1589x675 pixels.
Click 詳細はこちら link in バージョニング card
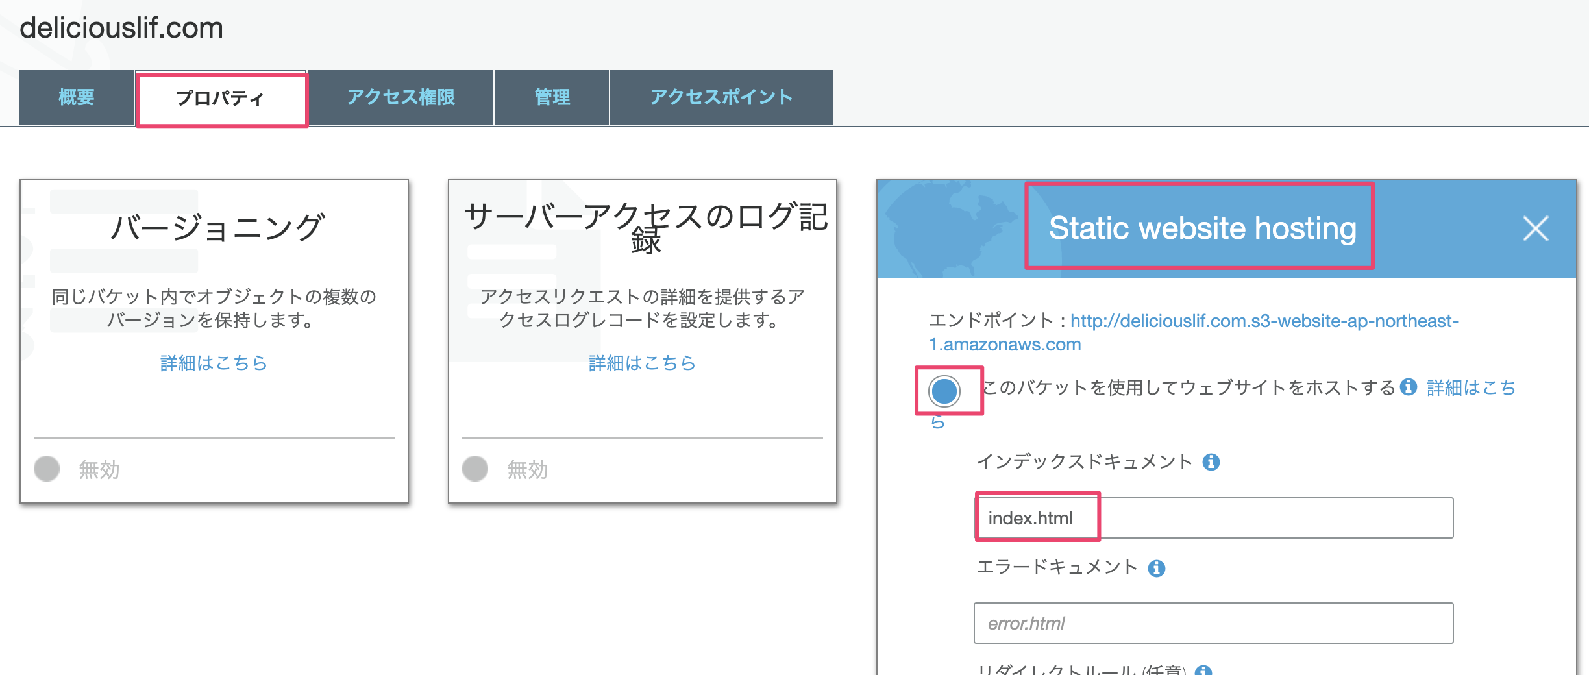[214, 363]
